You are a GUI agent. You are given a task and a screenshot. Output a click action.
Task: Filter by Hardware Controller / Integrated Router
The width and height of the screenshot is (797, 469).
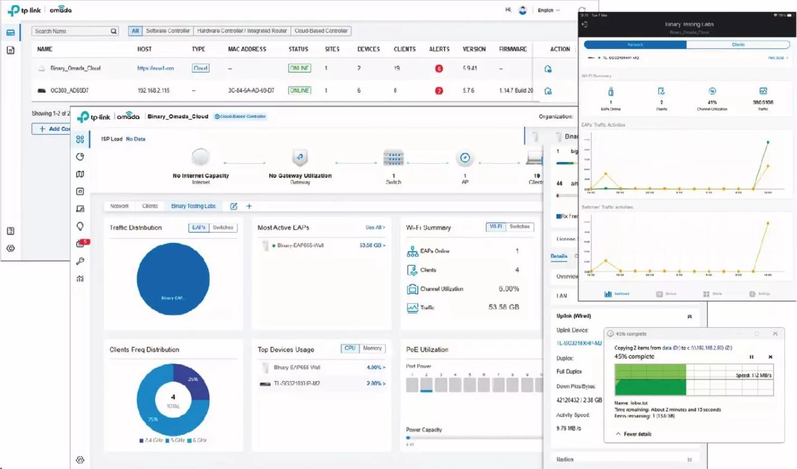coord(242,31)
